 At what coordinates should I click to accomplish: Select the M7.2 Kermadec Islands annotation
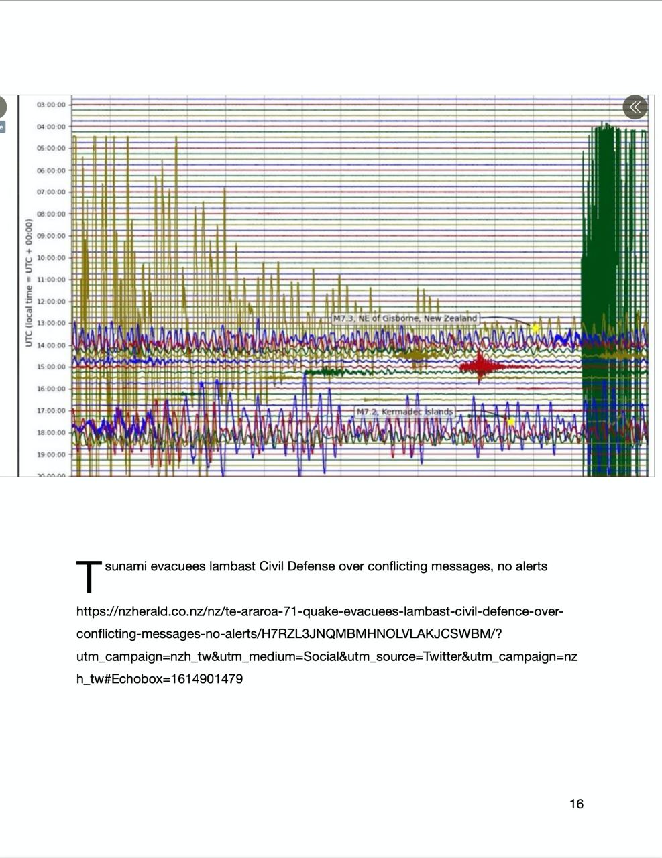pos(404,412)
